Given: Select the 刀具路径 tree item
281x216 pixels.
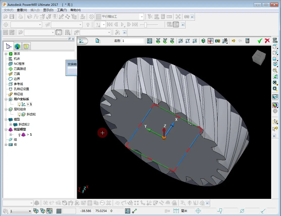Looking at the screenshot, I should pyautogui.click(x=20, y=69).
